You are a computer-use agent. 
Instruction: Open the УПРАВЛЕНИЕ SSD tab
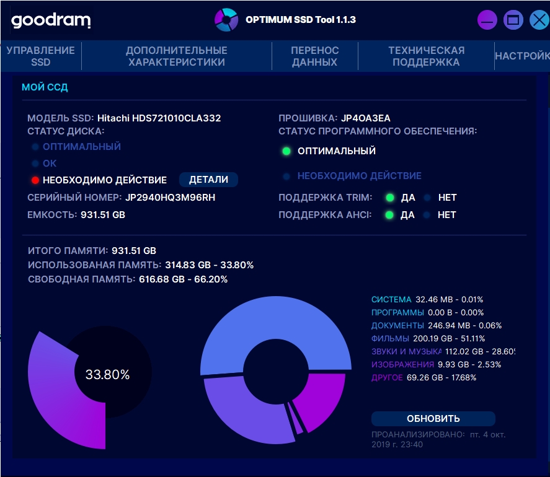41,56
